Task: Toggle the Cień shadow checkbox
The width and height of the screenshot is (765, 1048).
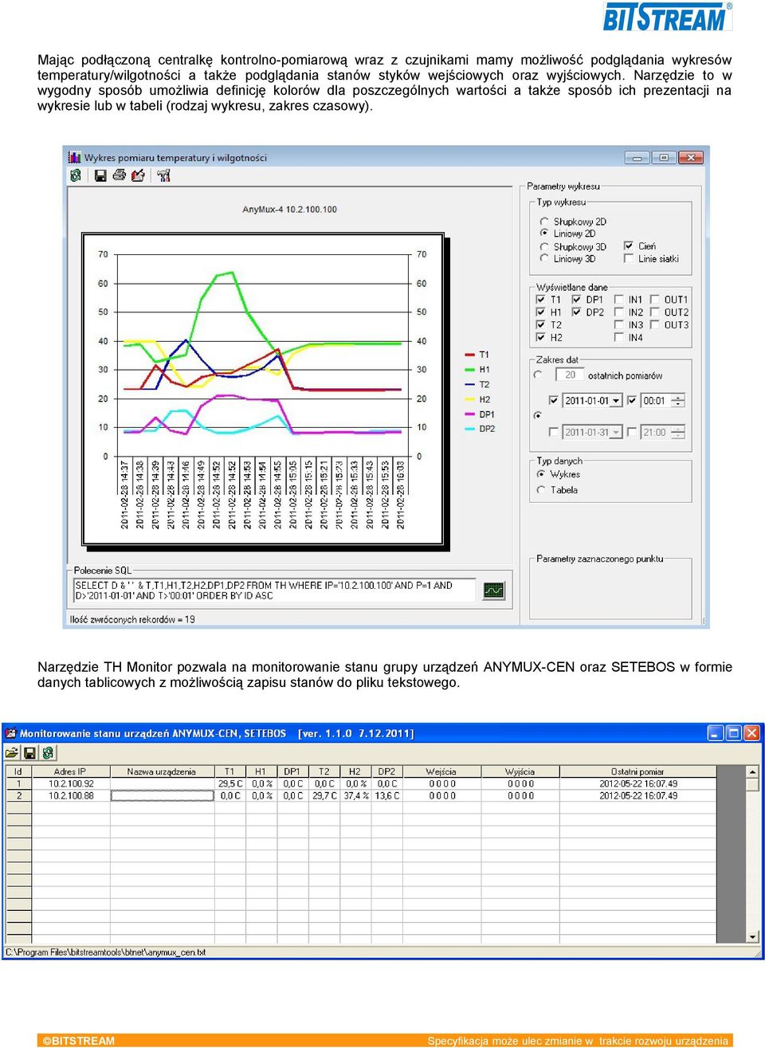Action: 629,246
